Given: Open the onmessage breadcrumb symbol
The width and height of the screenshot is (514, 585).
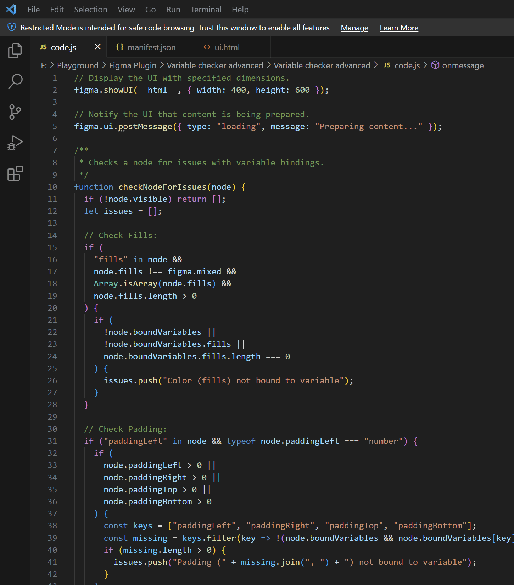Looking at the screenshot, I should 463,65.
